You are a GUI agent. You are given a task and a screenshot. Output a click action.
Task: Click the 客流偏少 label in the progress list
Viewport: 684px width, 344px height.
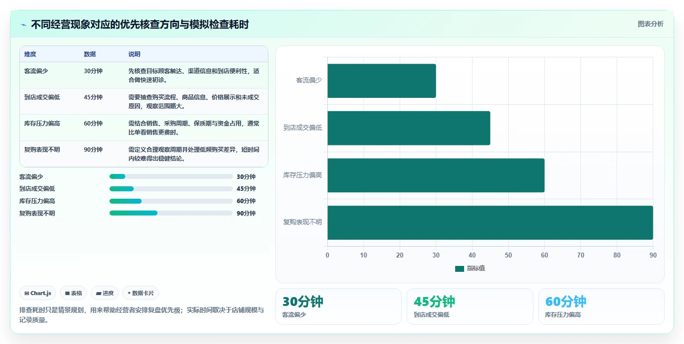[x=31, y=176]
